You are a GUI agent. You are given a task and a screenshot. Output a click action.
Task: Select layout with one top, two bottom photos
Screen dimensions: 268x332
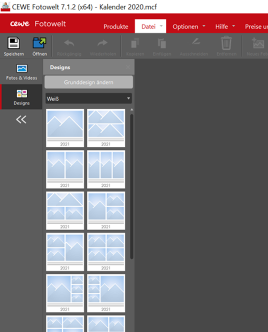point(65,211)
